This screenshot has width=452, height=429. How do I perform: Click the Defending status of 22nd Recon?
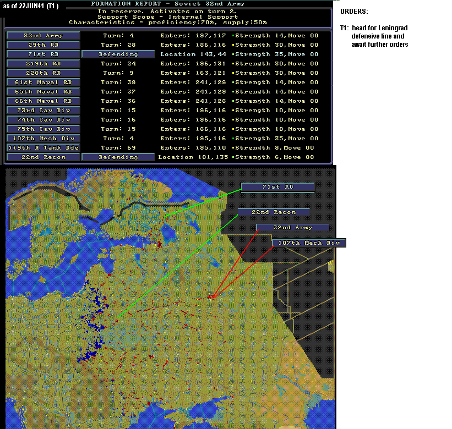118,157
